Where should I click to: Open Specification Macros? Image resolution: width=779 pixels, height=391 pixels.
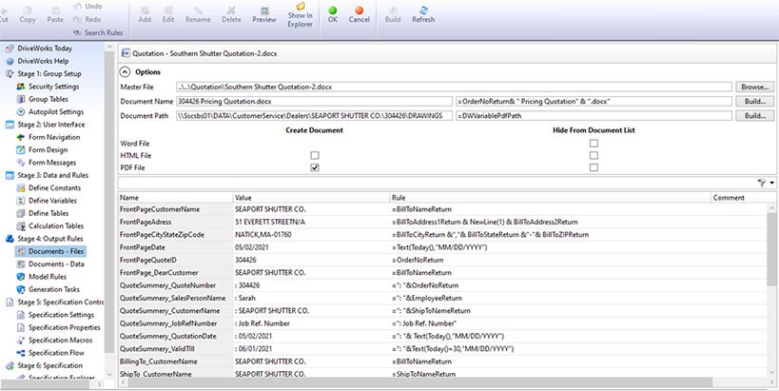tap(60, 340)
